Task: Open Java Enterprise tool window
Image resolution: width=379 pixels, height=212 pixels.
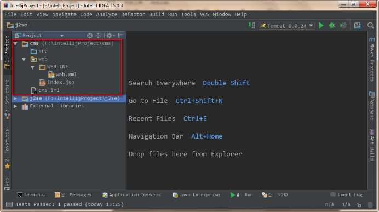Action: point(196,195)
